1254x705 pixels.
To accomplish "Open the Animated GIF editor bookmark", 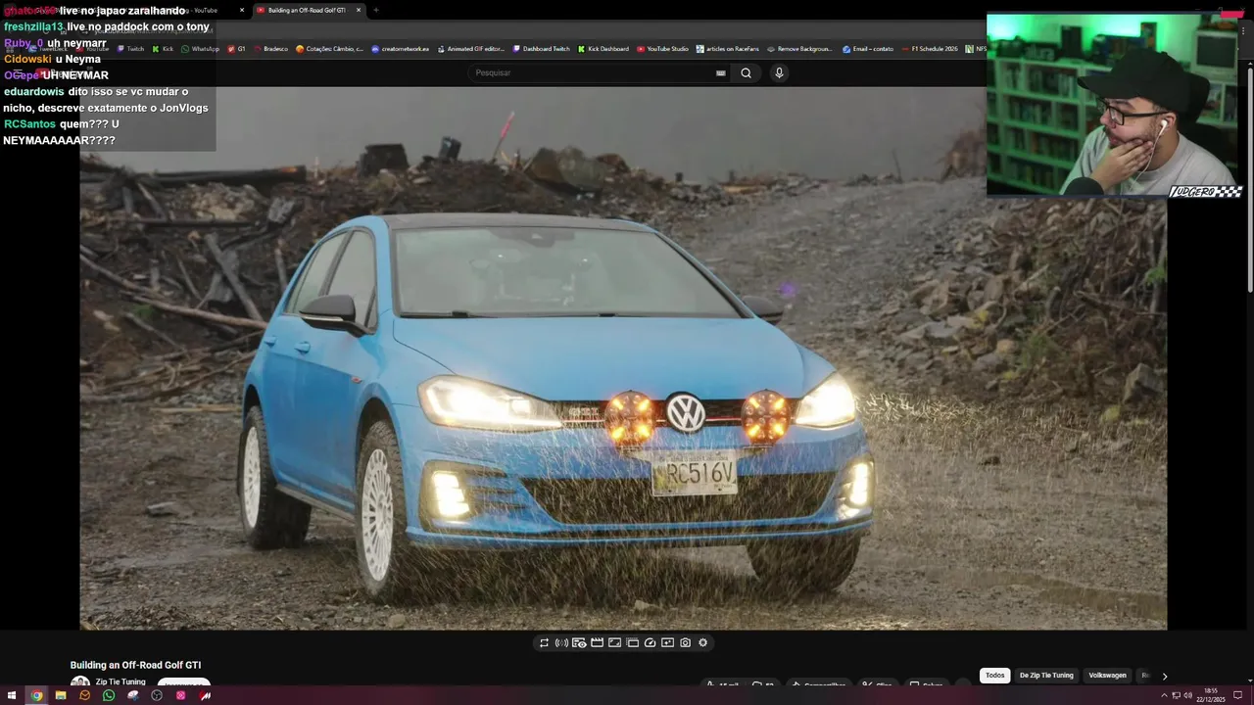I will pyautogui.click(x=470, y=49).
